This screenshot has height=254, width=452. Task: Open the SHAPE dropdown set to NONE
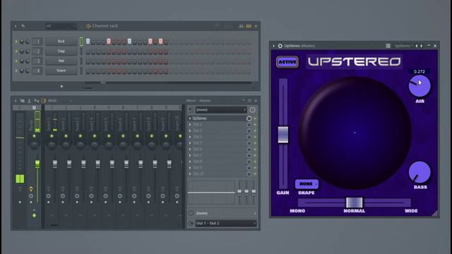[x=307, y=183]
